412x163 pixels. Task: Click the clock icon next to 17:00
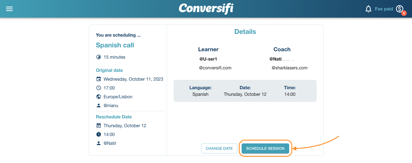[x=99, y=88]
